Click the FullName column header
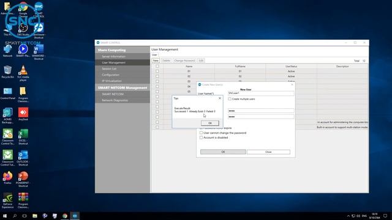 [240, 67]
